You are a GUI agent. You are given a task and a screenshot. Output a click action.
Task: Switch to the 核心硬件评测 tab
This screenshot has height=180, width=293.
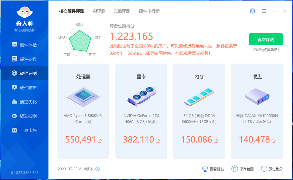click(x=72, y=11)
